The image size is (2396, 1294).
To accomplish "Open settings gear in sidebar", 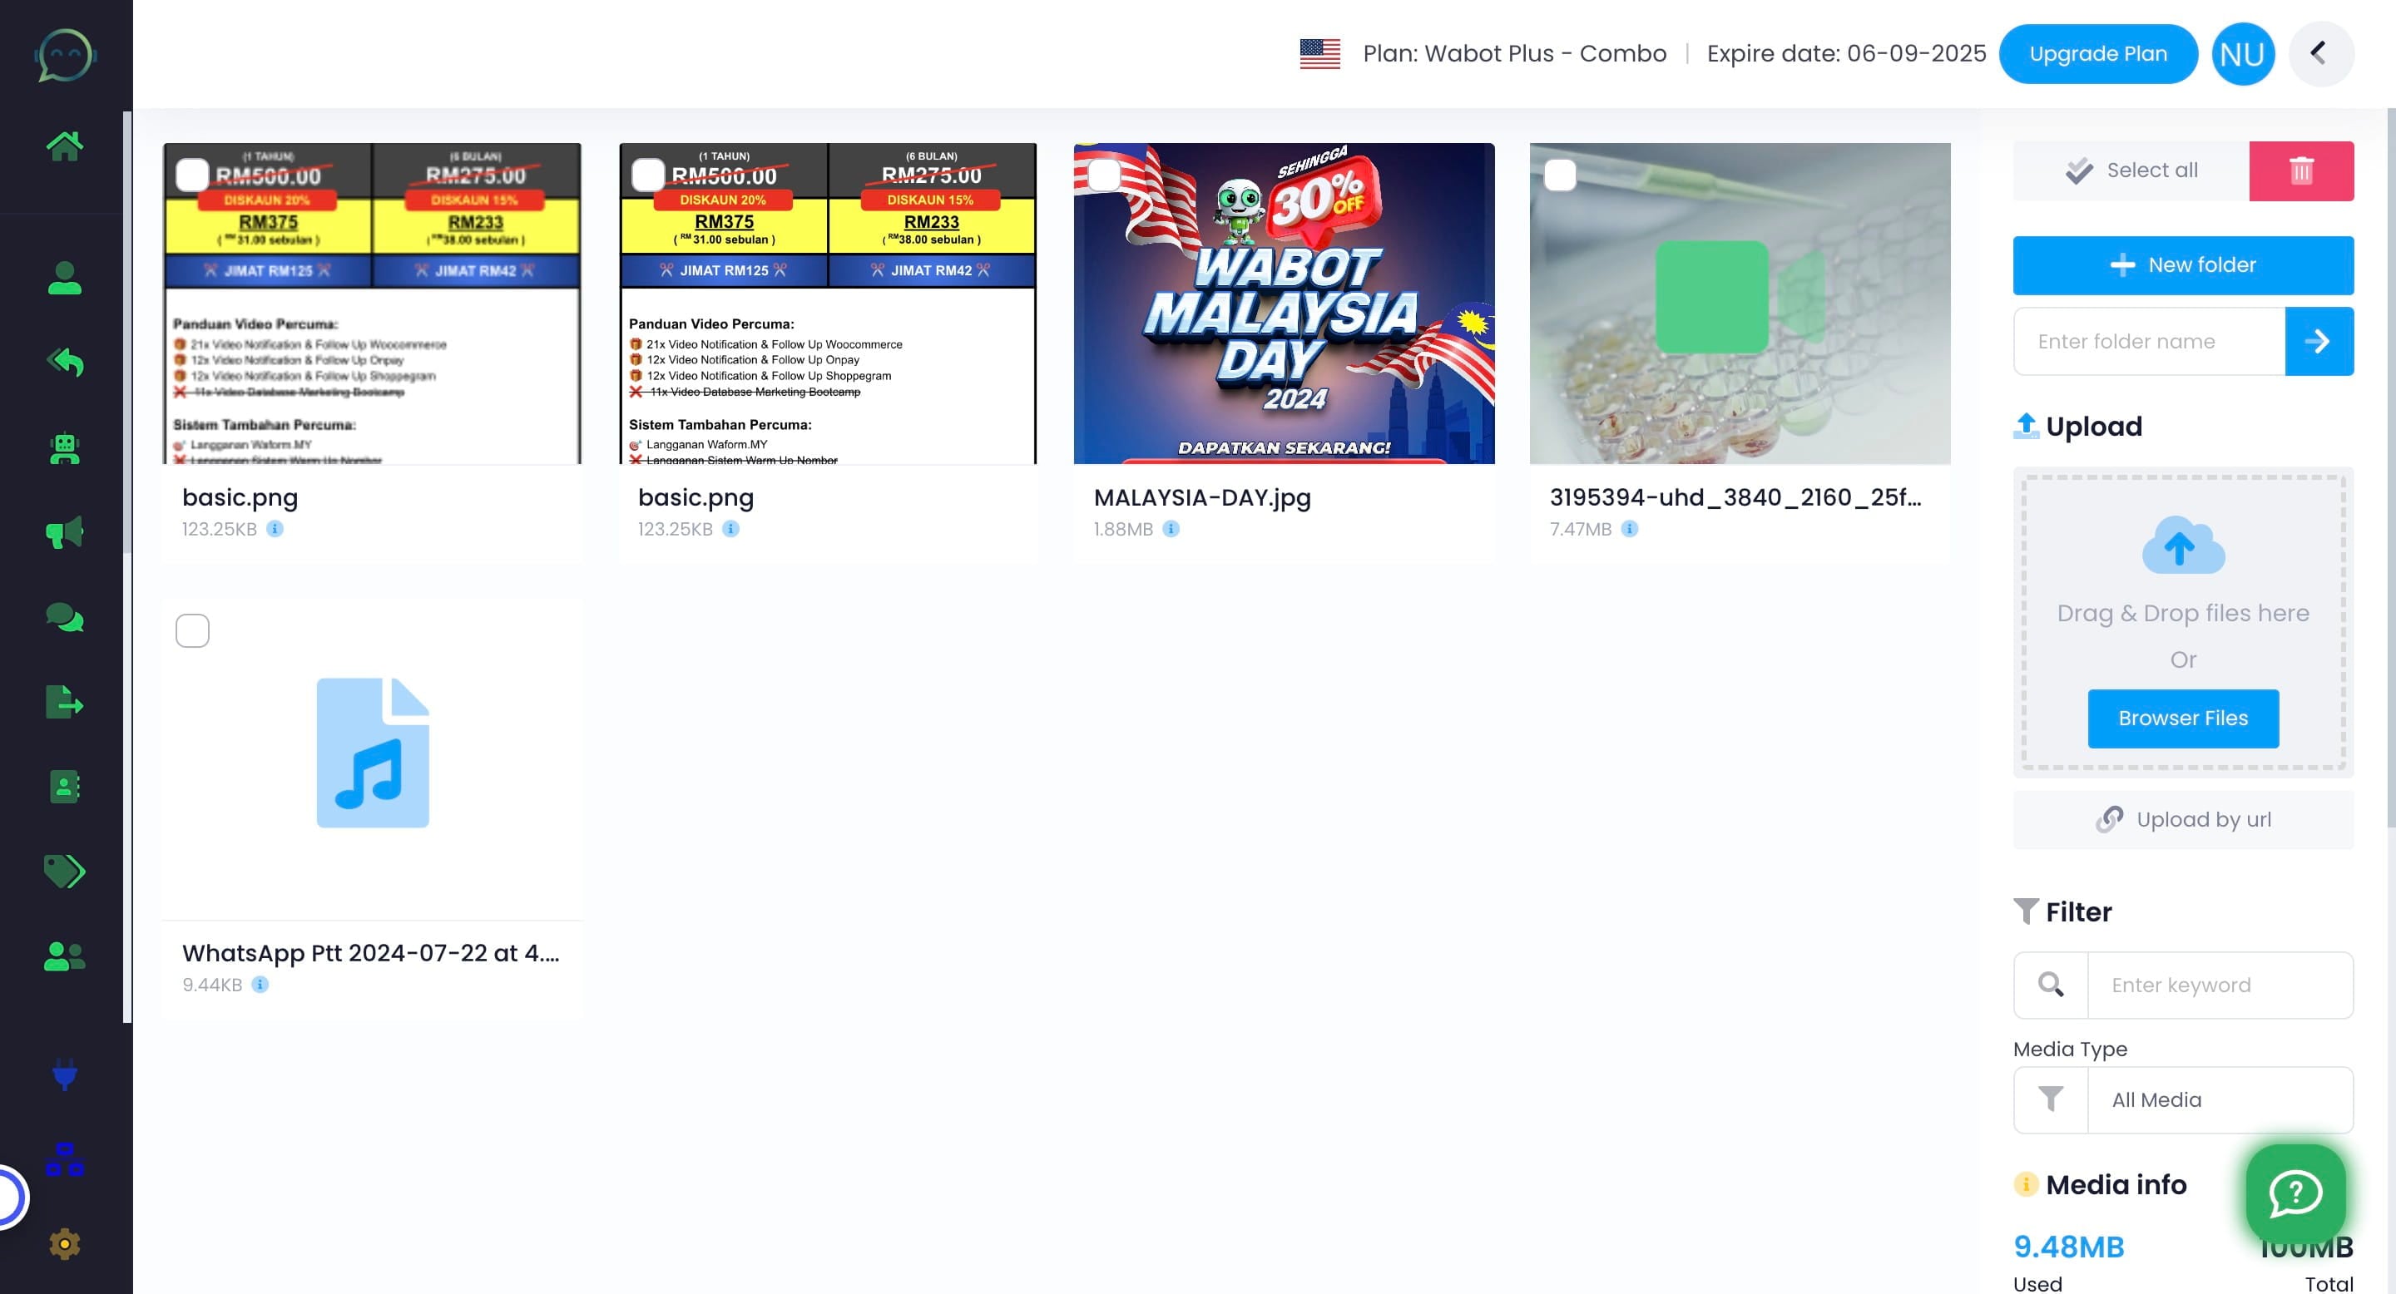I will 64,1244.
